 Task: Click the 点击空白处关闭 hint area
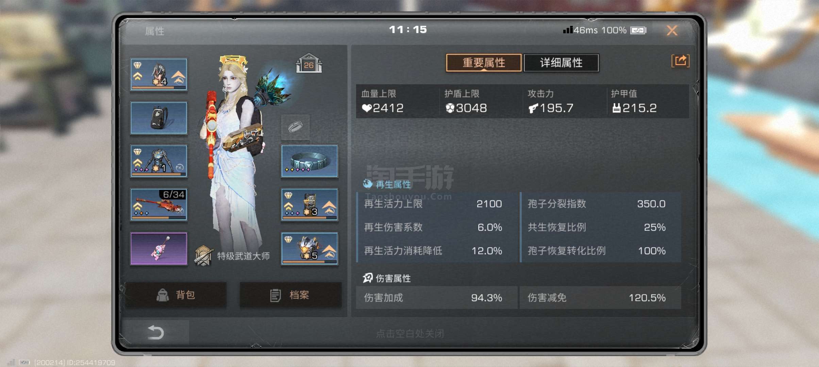click(410, 334)
